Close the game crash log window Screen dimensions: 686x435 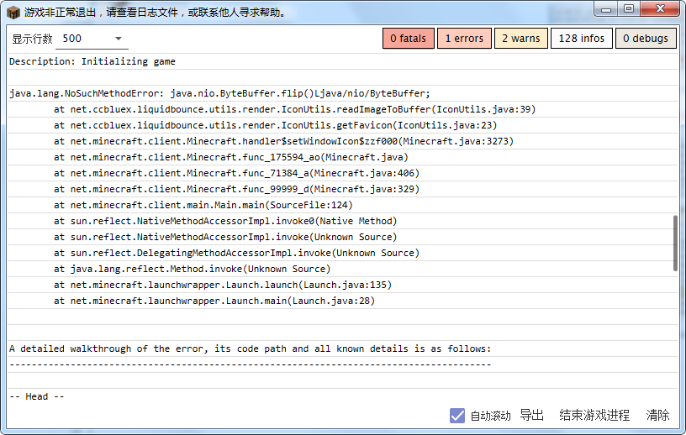pyautogui.click(x=659, y=9)
